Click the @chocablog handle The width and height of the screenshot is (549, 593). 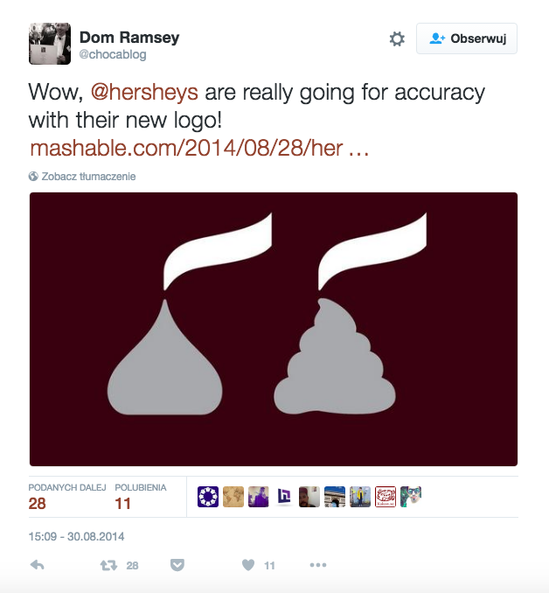click(x=113, y=54)
